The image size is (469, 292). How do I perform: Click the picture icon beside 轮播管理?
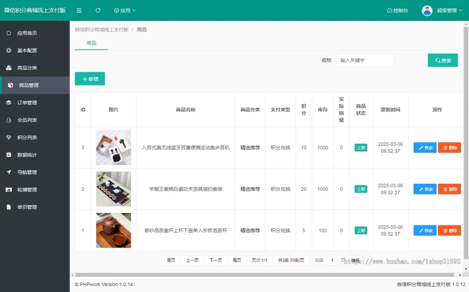(x=9, y=190)
